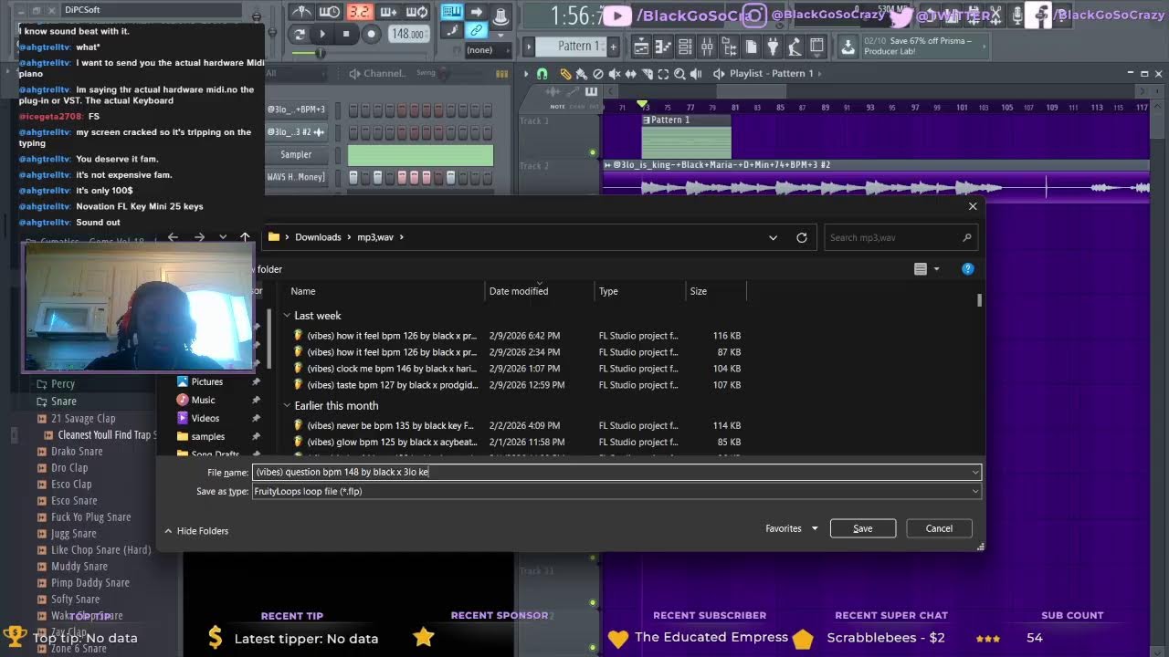The image size is (1169, 657).
Task: Collapse the Last week file group
Action: click(x=287, y=316)
